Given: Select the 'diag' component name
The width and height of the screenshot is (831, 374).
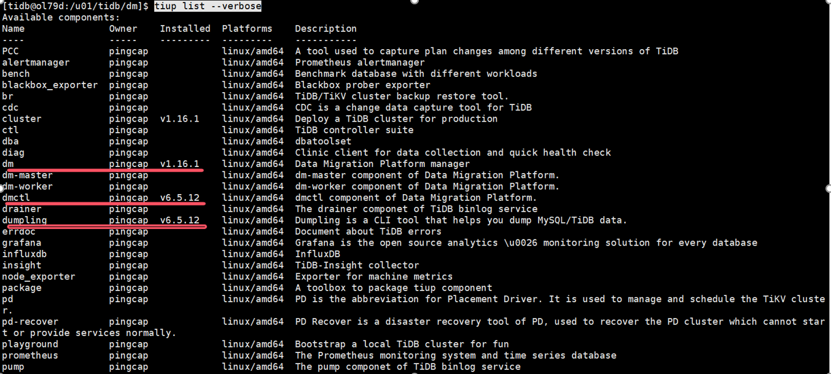Looking at the screenshot, I should click(14, 153).
